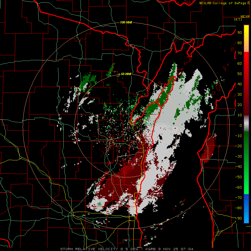Viewport: 251px width, 251px height.
Task: Click the STORM RELATIVE VELOCITY caption text
Action: tap(89, 249)
